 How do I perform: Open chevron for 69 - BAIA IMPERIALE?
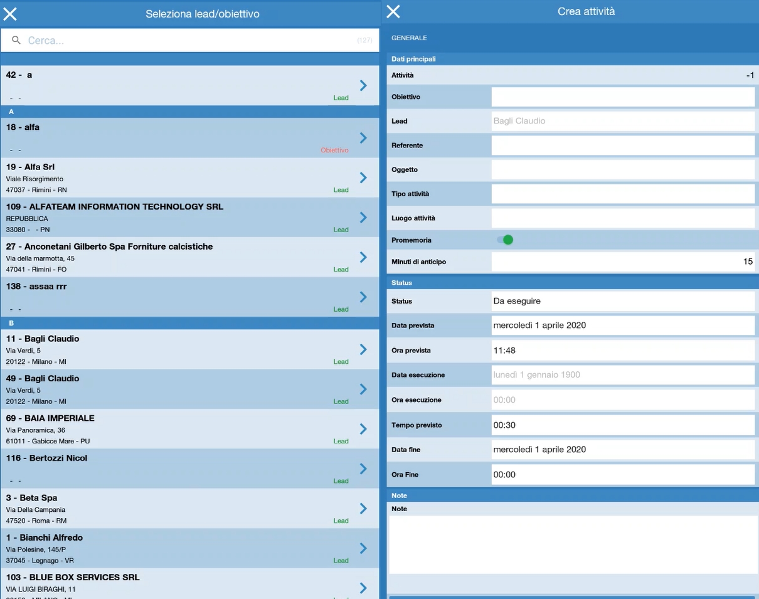click(363, 428)
